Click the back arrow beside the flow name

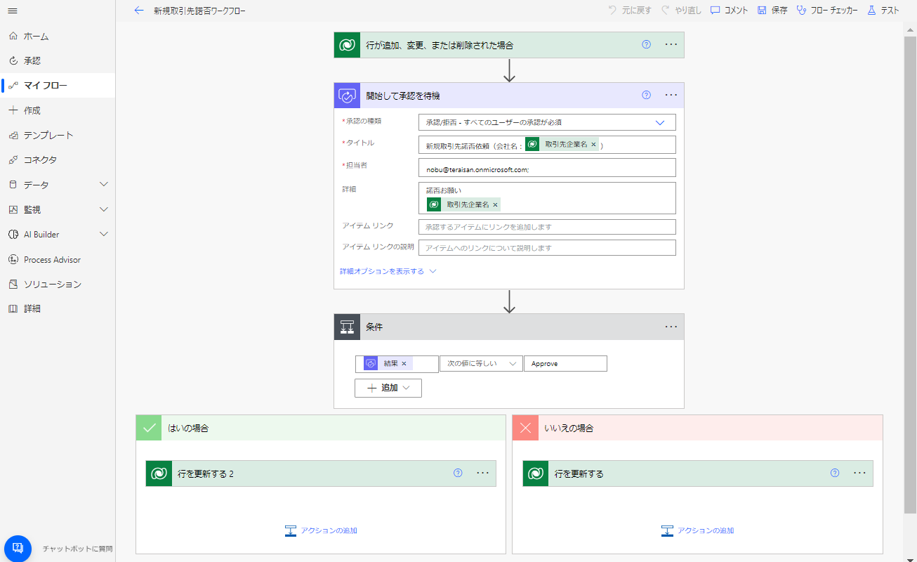[x=138, y=11]
